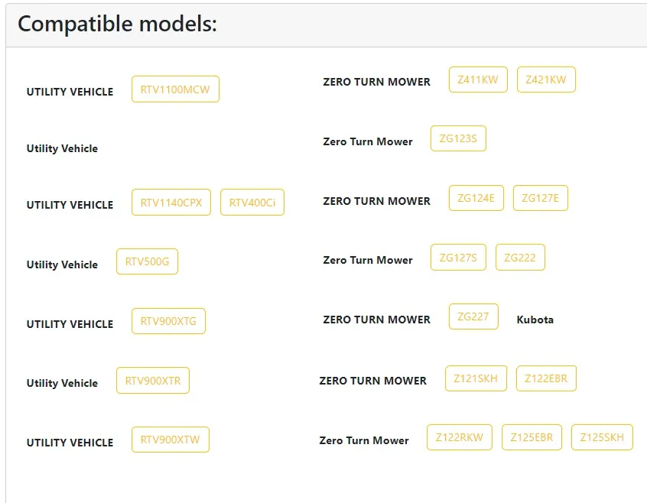The height and width of the screenshot is (503, 647).
Task: Open the RTV1100MCW model link
Action: tap(175, 89)
